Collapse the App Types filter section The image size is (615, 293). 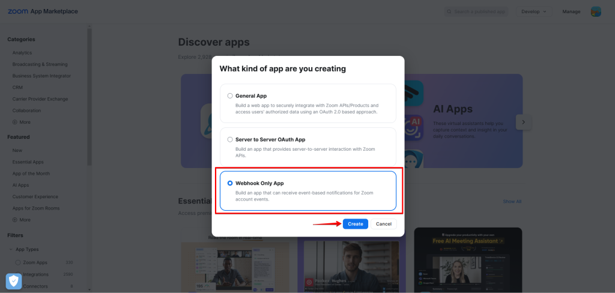10,249
